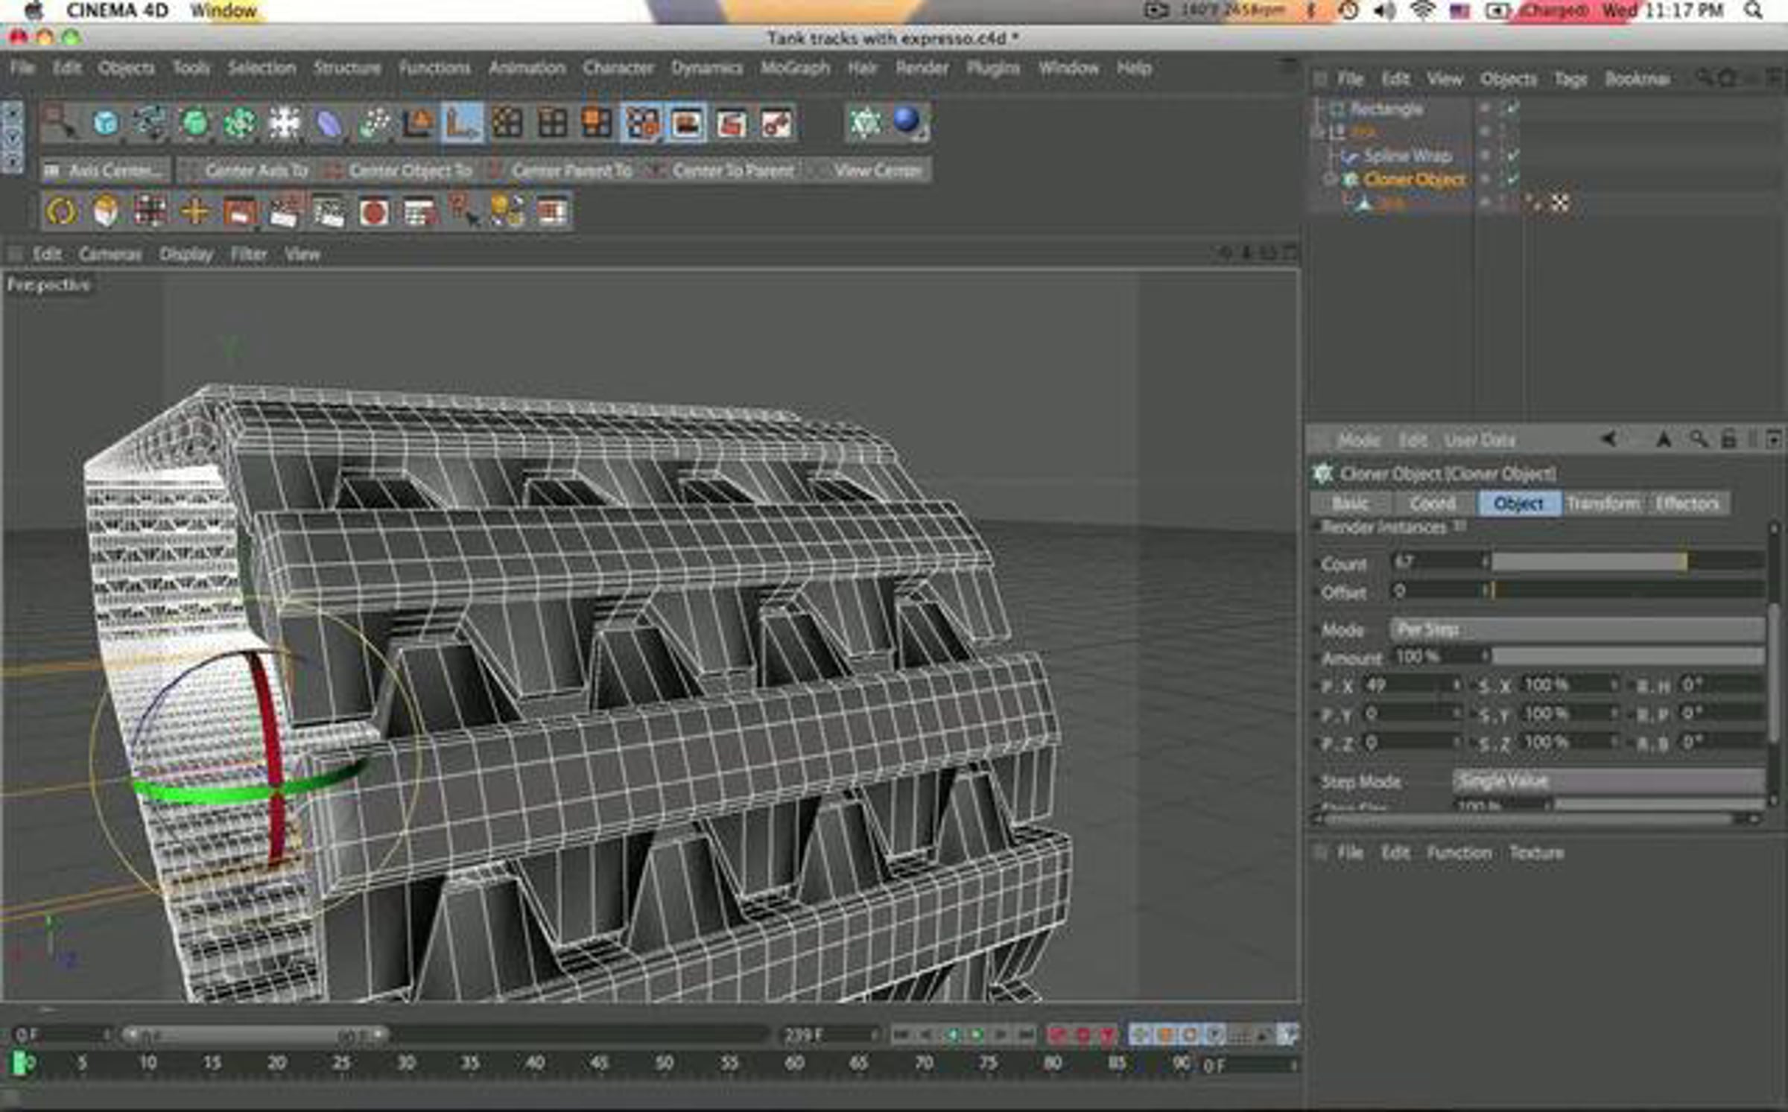This screenshot has height=1112, width=1788.
Task: Click the Center Axis To button
Action: click(x=248, y=171)
